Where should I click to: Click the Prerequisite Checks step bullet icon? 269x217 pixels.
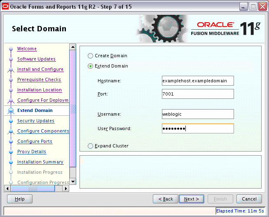[11, 80]
